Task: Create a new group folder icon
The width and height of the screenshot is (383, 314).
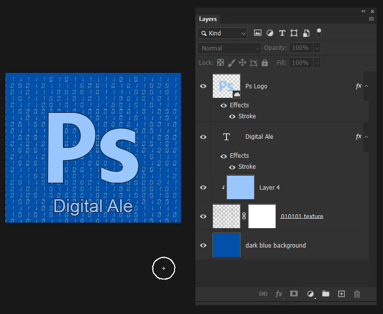Action: click(325, 294)
